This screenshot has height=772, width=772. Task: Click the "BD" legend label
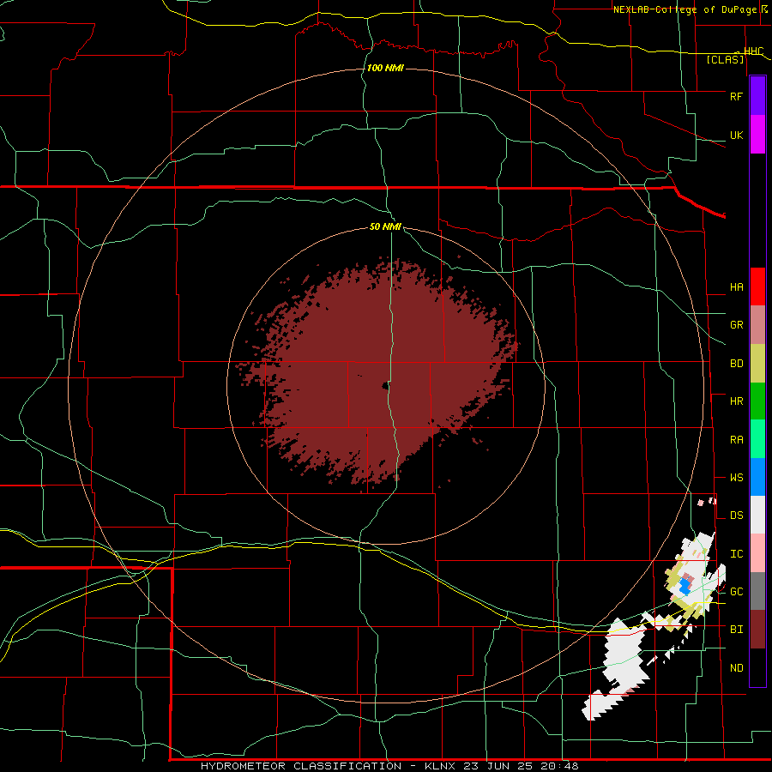click(x=736, y=364)
